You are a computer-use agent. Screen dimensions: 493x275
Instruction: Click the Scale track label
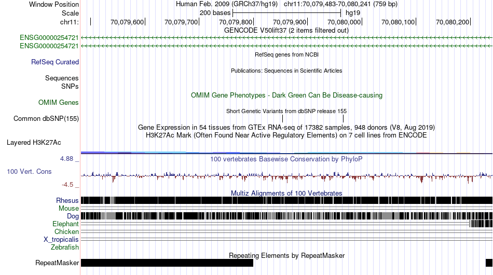click(70, 13)
